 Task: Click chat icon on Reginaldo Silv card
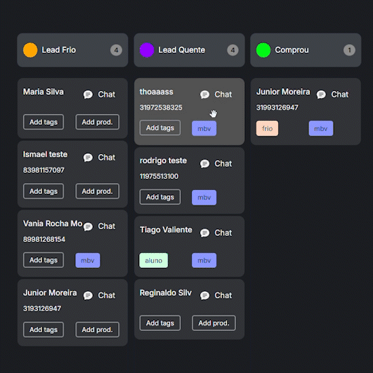click(205, 296)
